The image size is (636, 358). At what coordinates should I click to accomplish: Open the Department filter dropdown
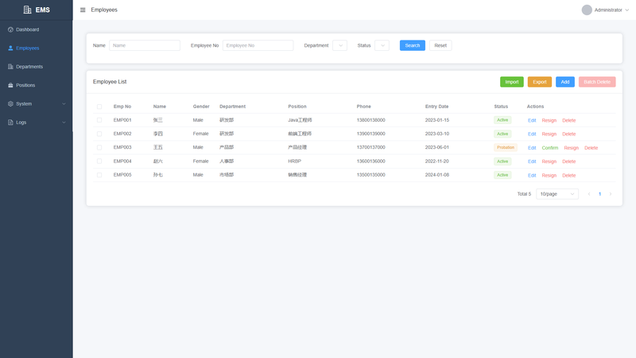[340, 45]
